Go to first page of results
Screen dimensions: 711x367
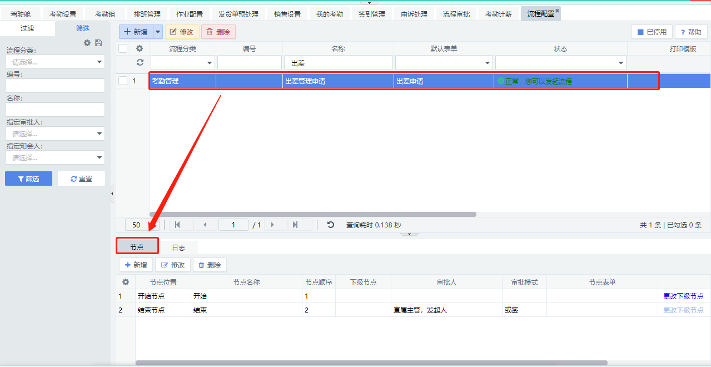pos(177,225)
